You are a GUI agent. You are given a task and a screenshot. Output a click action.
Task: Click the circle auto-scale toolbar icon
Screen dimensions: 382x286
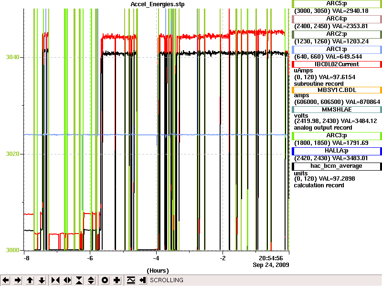coord(105,280)
